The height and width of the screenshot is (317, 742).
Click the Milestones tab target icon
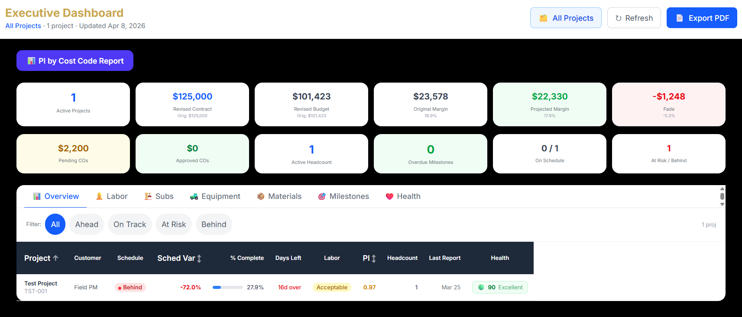tap(322, 196)
